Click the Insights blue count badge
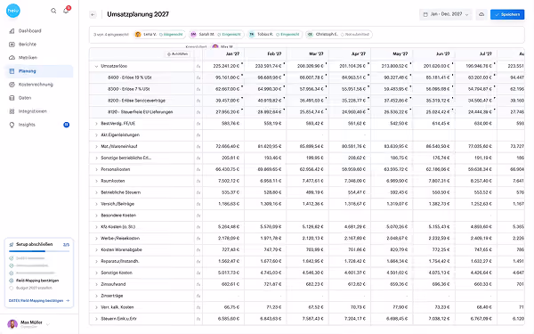This screenshot has width=534, height=334. [x=67, y=125]
